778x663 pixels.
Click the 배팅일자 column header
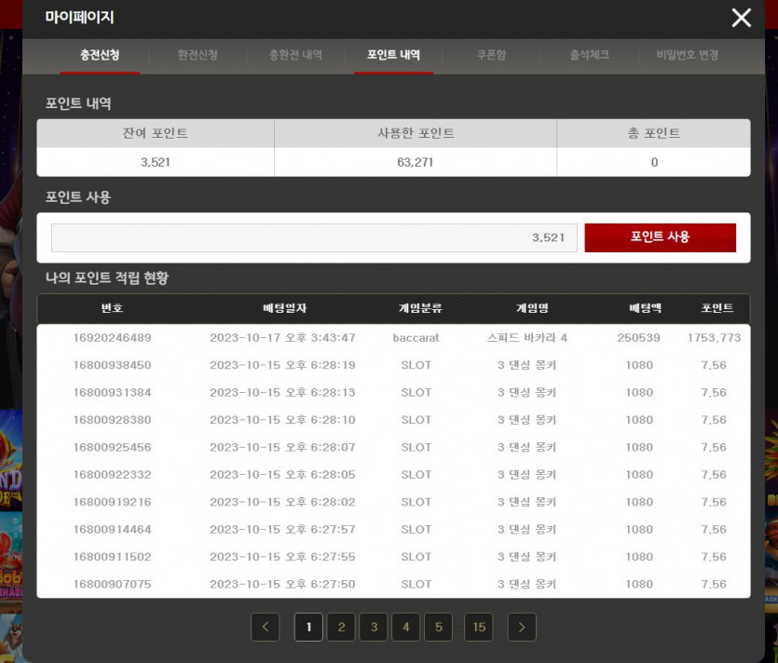click(x=284, y=308)
